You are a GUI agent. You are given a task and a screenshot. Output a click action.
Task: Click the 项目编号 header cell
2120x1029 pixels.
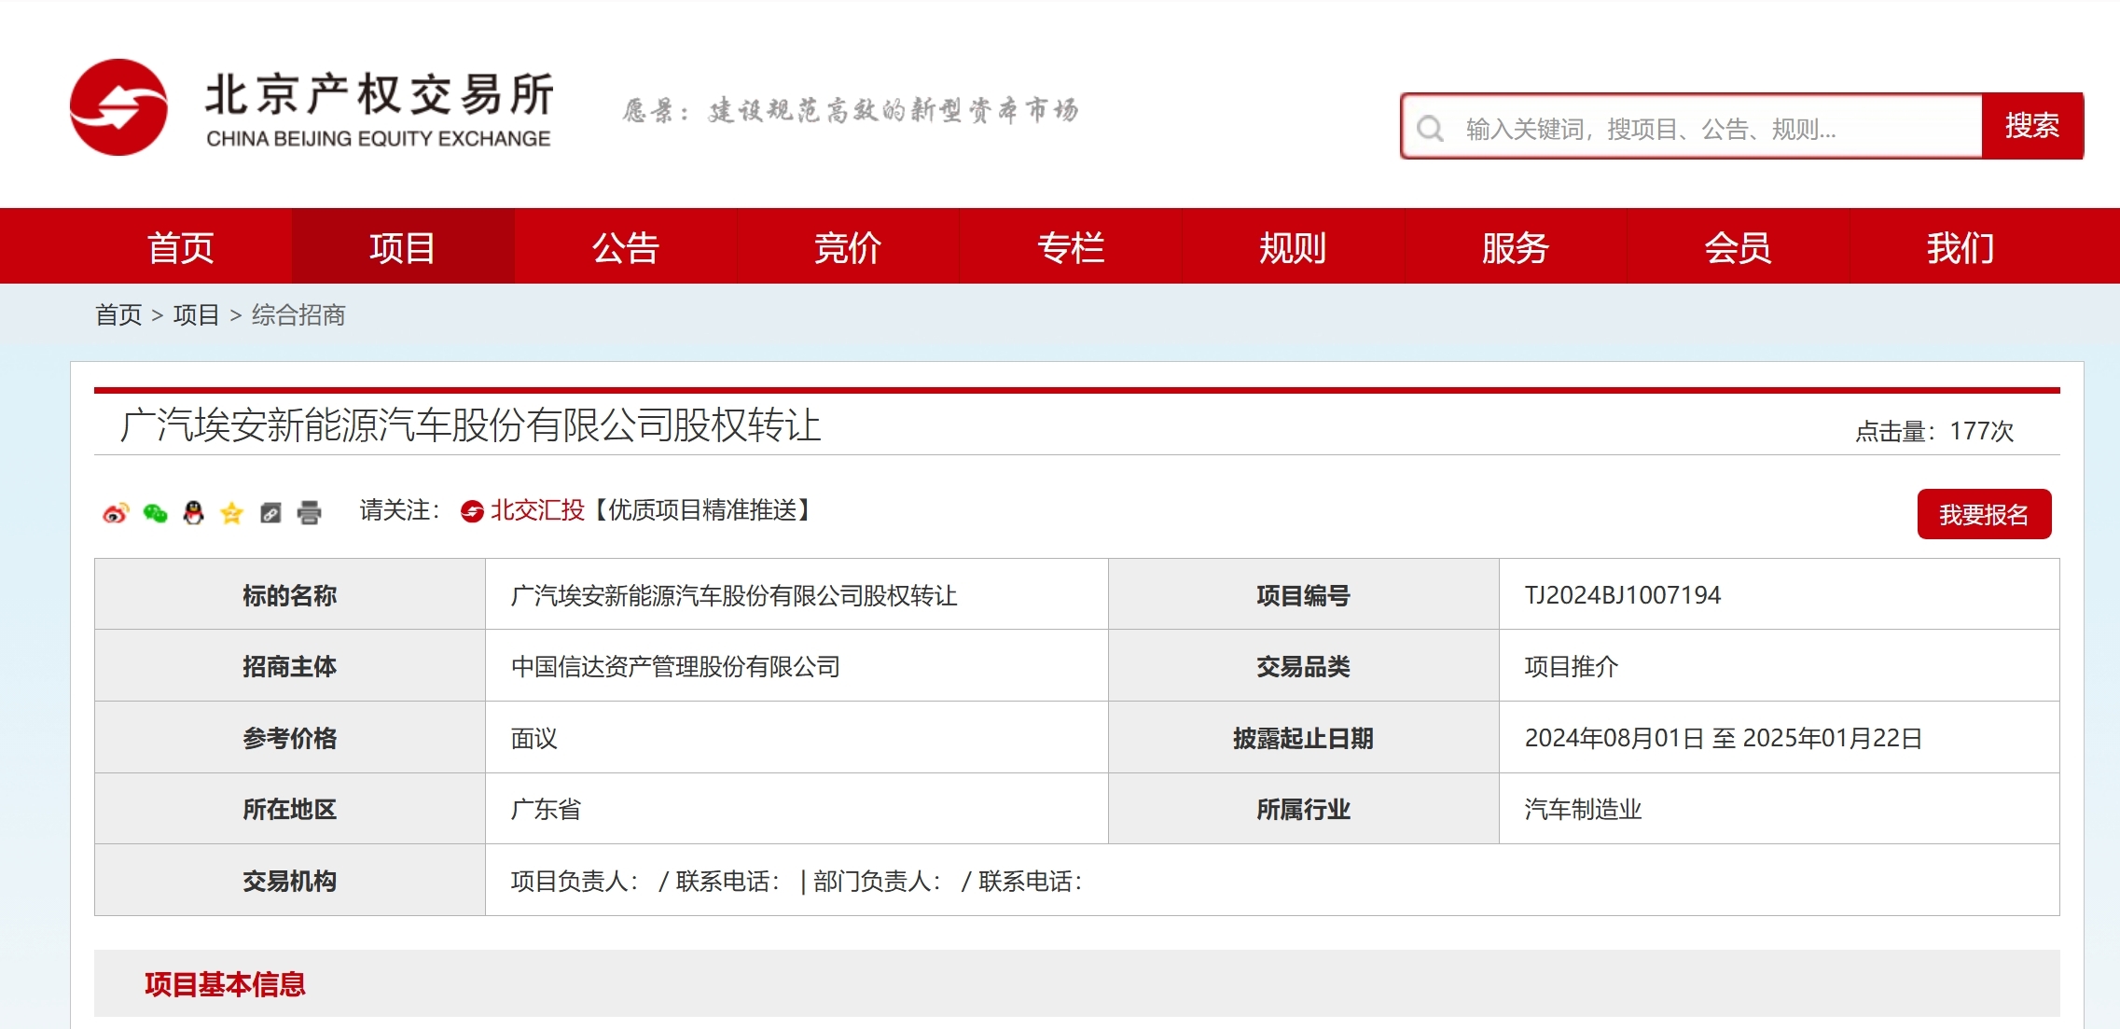coord(1304,595)
